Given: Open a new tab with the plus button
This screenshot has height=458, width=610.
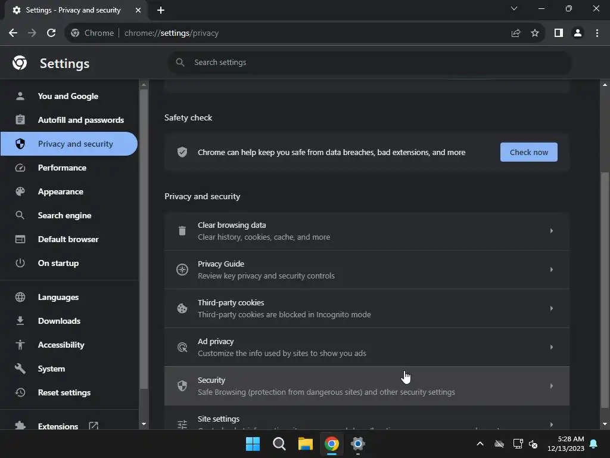Looking at the screenshot, I should [x=161, y=10].
